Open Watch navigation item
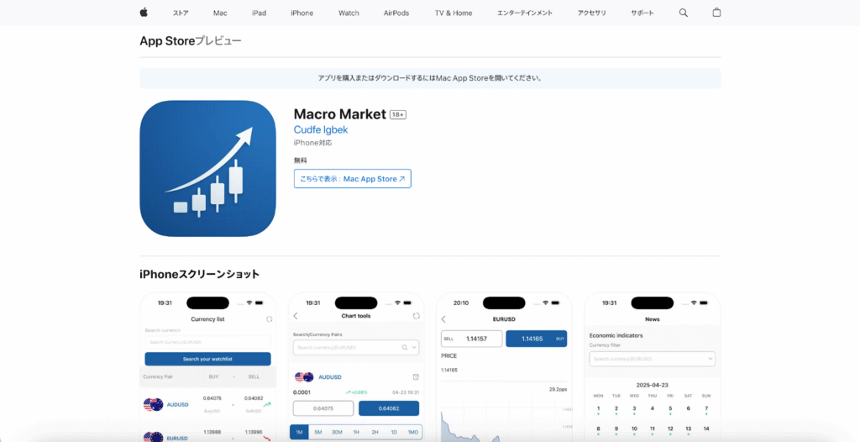The image size is (860, 442). [x=349, y=13]
